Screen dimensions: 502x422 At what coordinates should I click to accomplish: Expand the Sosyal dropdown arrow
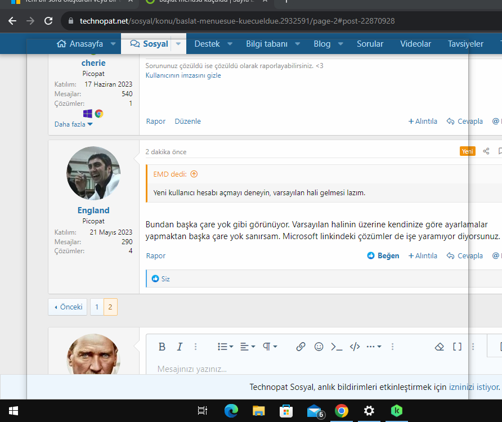[x=178, y=44]
